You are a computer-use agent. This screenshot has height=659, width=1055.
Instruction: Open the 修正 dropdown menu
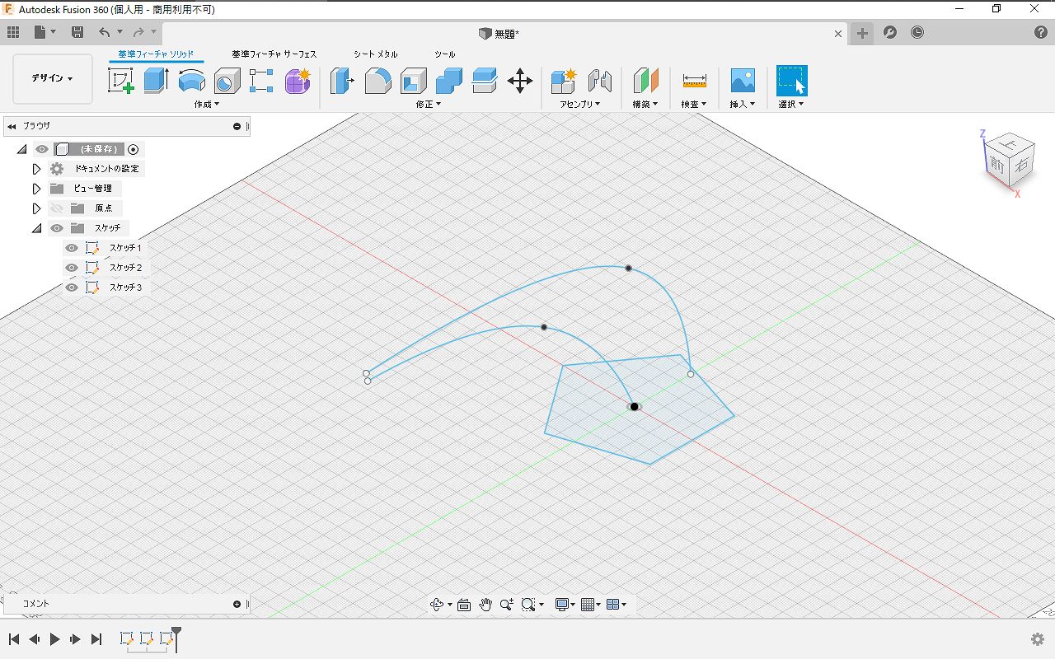pyautogui.click(x=429, y=105)
